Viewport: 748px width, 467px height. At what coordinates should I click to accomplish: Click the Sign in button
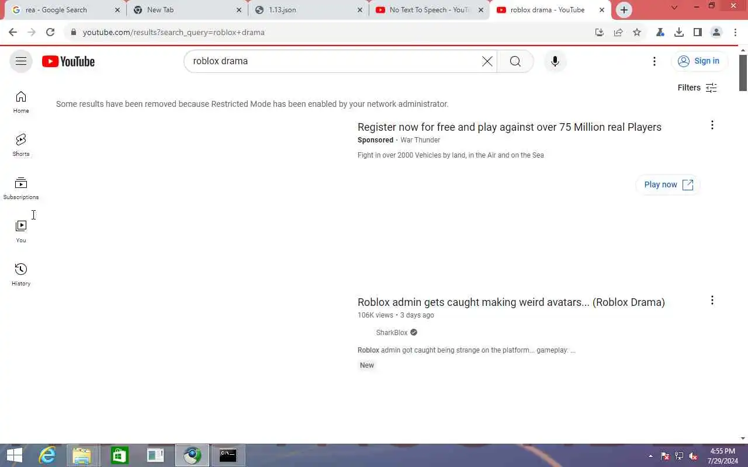pos(699,61)
